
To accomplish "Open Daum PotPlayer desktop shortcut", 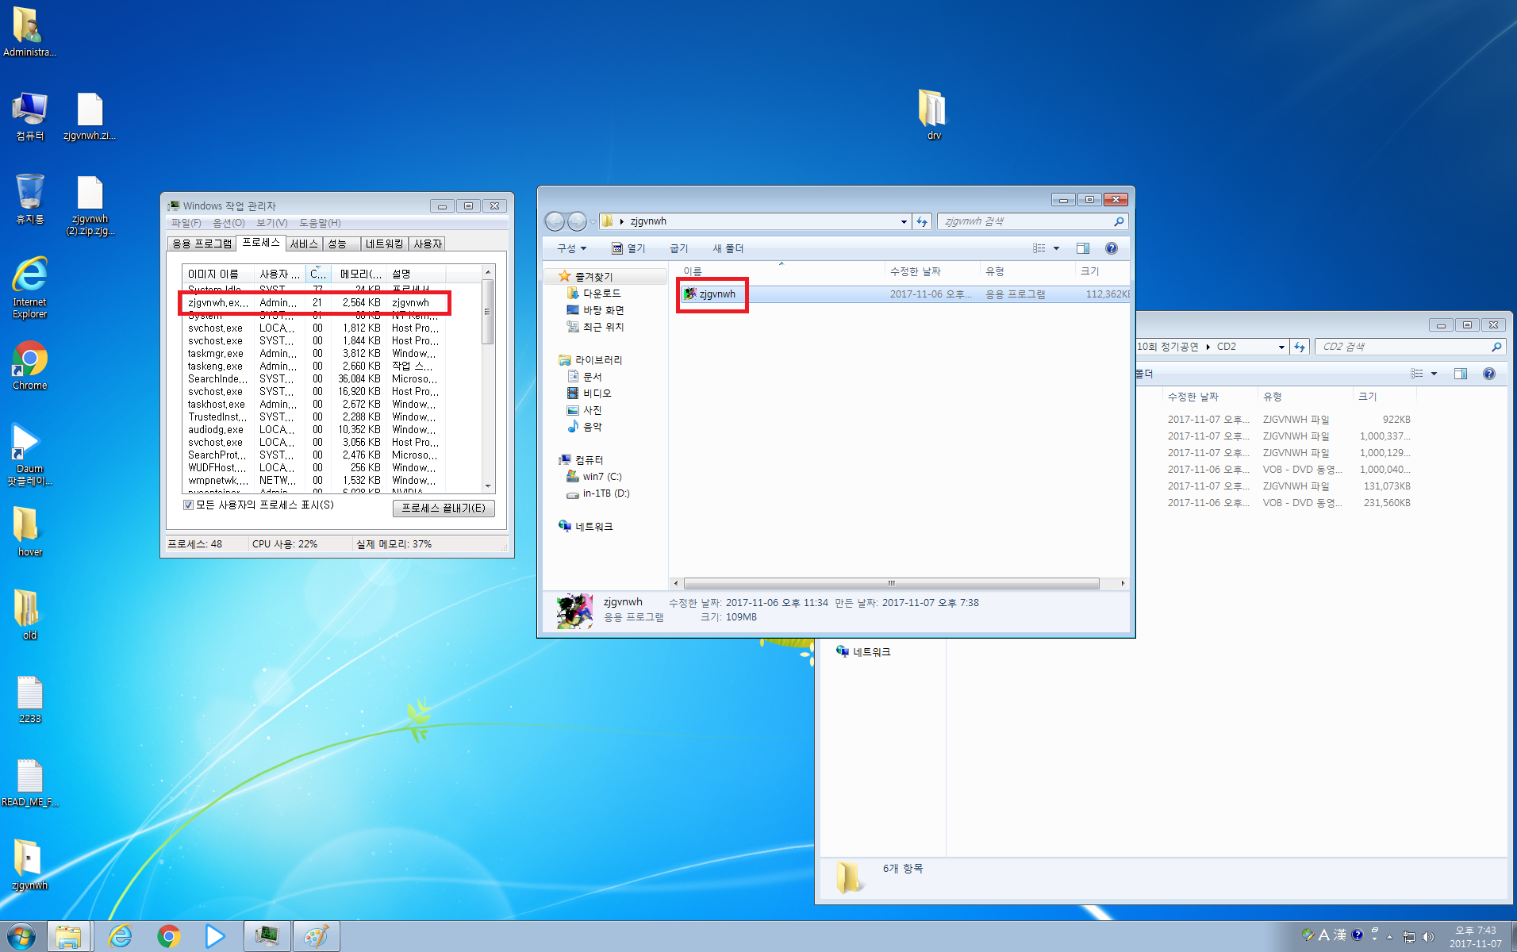I will 29,454.
